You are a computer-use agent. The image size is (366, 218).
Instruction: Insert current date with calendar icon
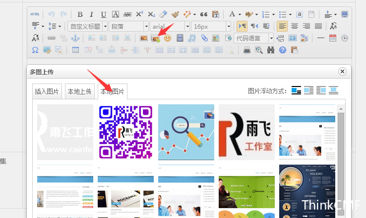pos(333,38)
